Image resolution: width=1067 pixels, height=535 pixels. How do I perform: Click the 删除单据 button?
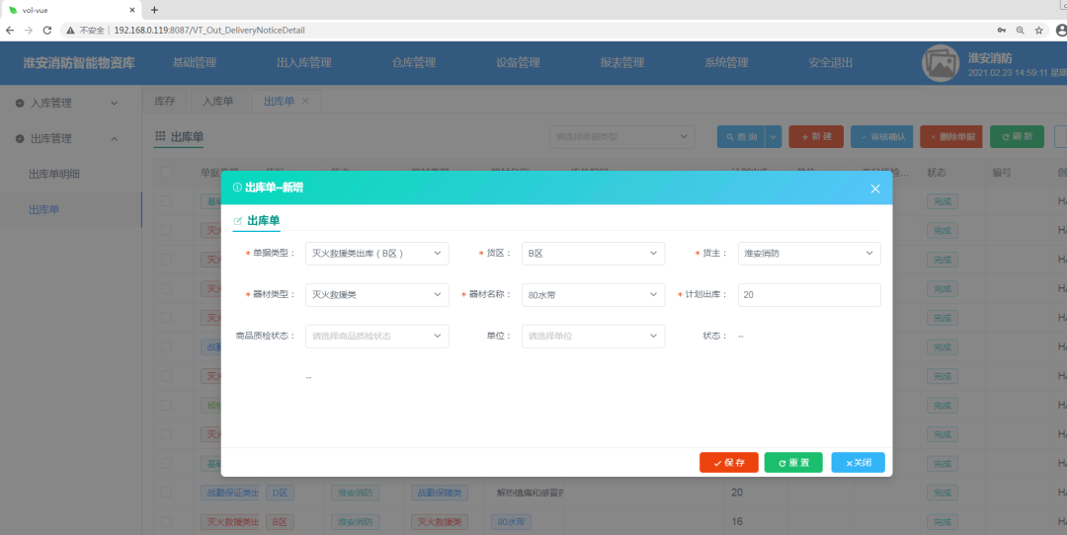(x=952, y=136)
